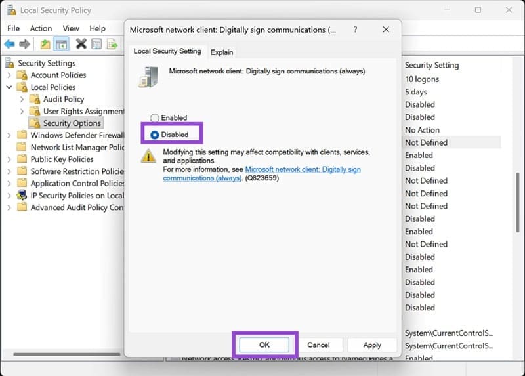Screen dimensions: 525x376
Task: Click the Security Settings root icon
Action: point(10,63)
